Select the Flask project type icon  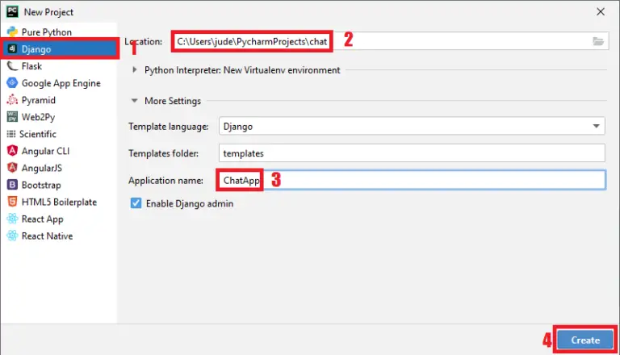coord(12,66)
